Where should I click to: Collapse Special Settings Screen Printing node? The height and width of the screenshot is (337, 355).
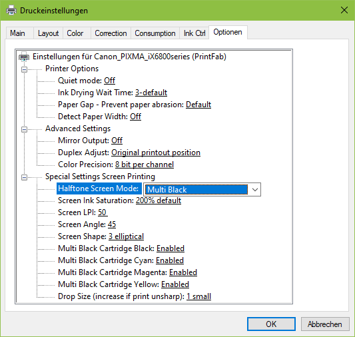24,177
